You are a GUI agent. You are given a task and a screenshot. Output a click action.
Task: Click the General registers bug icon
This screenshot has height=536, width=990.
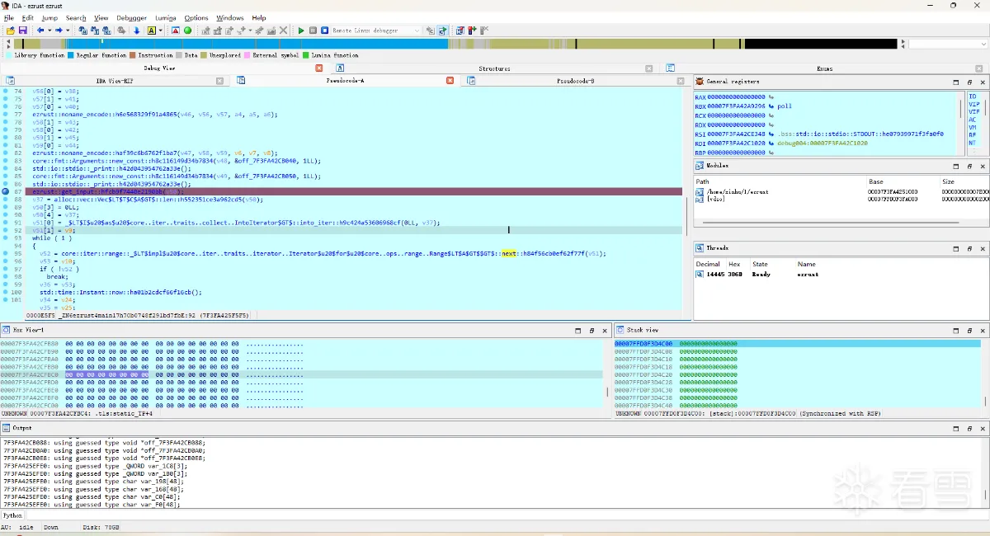(700, 82)
